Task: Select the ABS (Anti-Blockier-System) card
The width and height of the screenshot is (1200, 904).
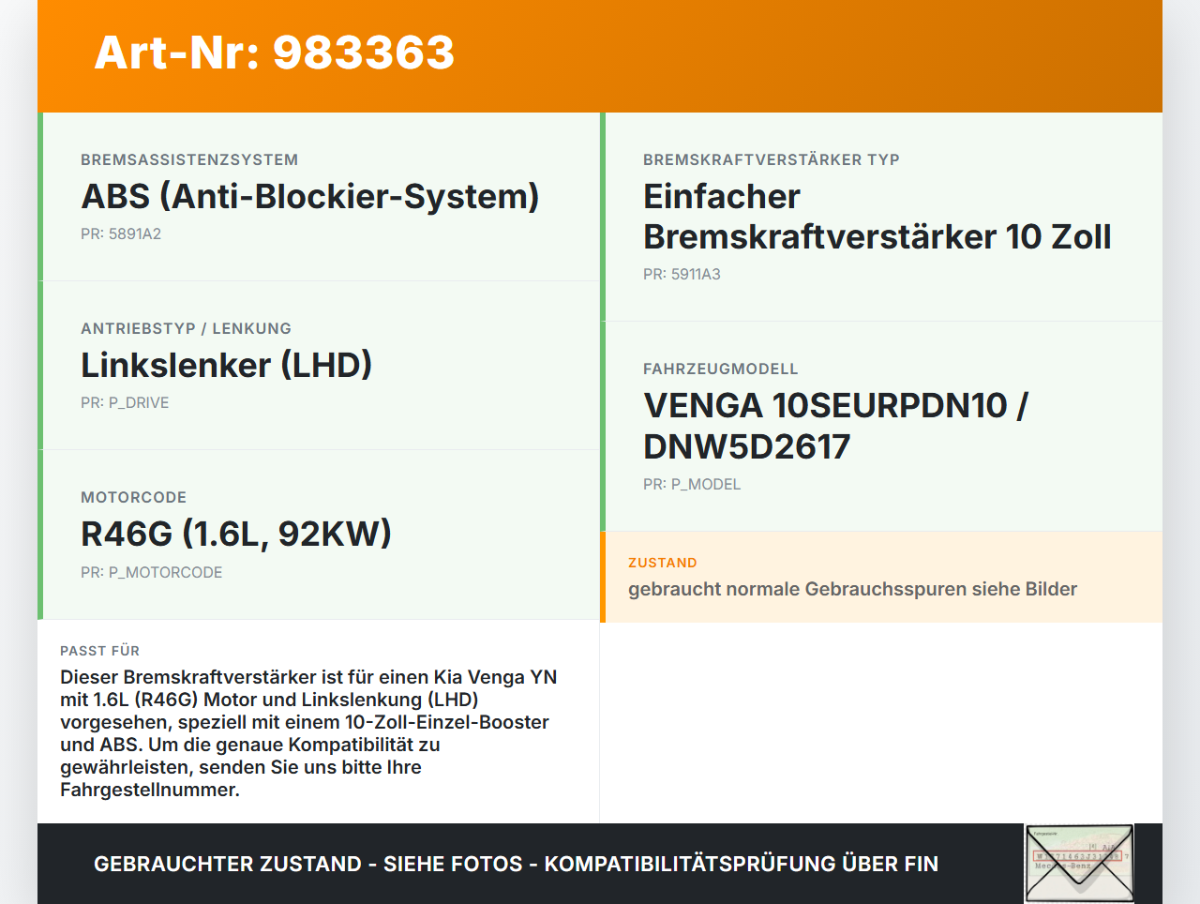Action: (x=309, y=197)
